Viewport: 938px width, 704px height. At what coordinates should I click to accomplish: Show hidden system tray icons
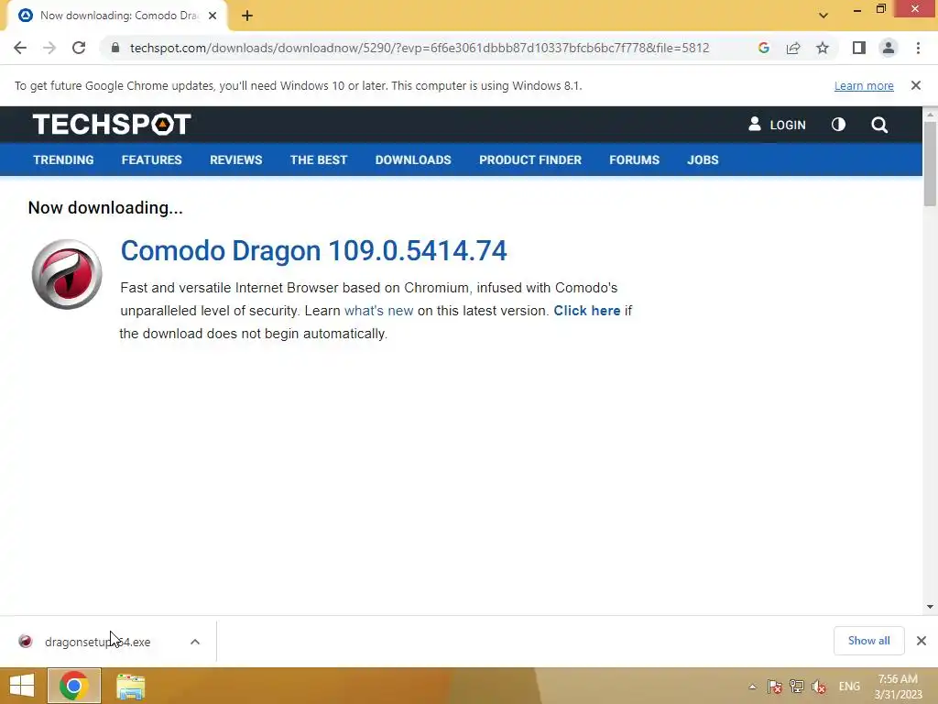(753, 687)
